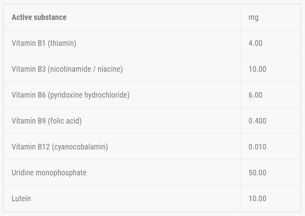Viewport: 305px width, 216px height.
Task: Select the Vitamin B1 (thiamin) row label
Action: (x=44, y=43)
